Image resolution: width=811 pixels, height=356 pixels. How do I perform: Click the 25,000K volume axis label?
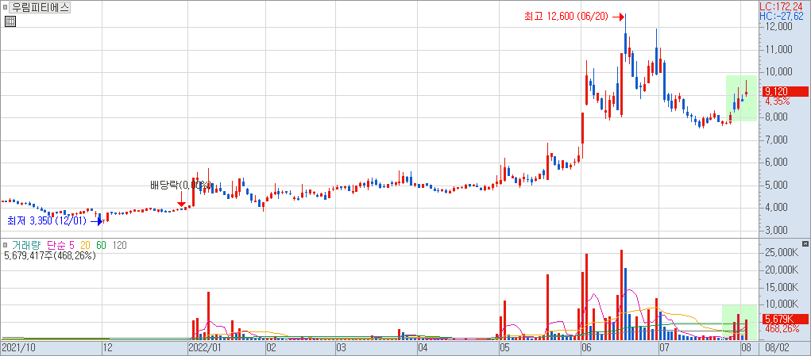[781, 253]
